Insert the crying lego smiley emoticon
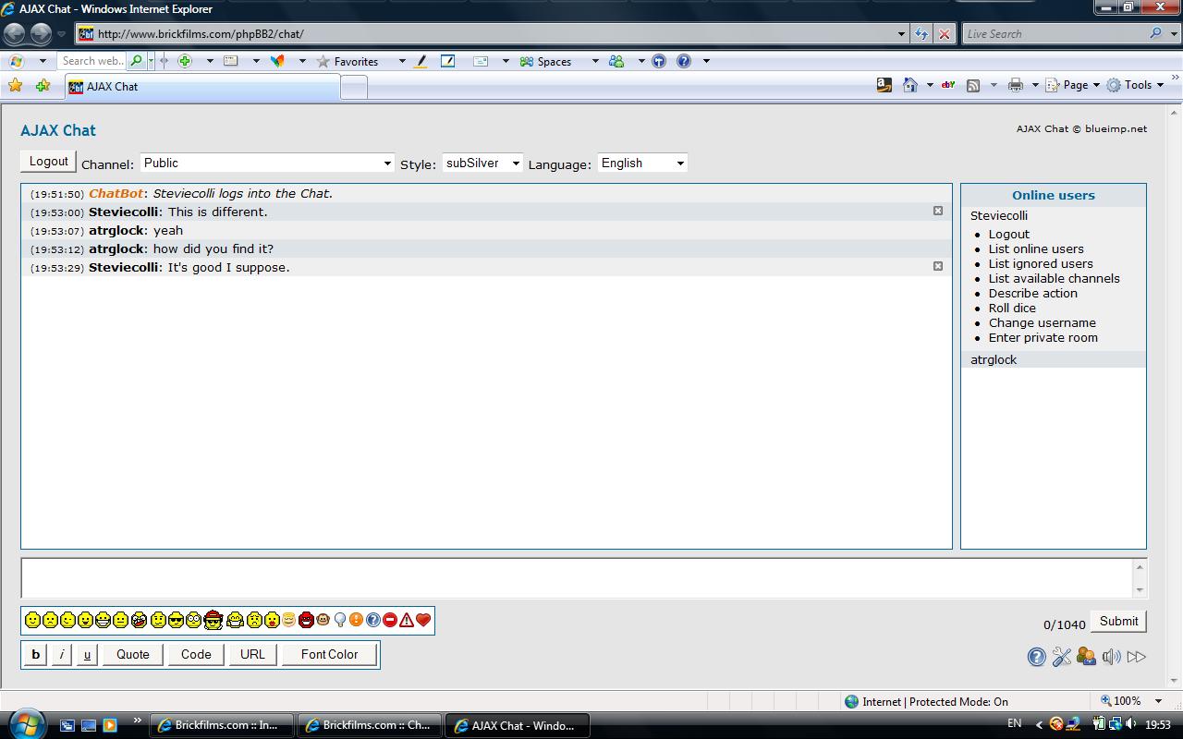The height and width of the screenshot is (739, 1183). click(253, 620)
